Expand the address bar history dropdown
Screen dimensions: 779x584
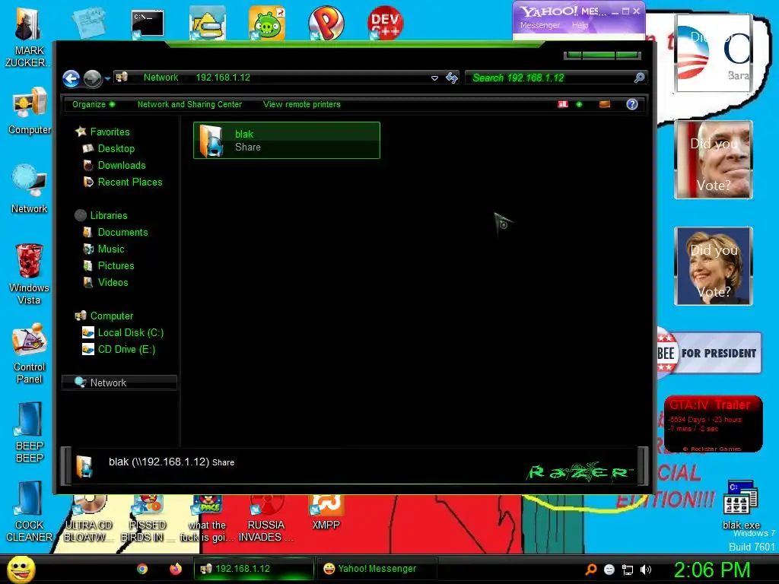[434, 78]
